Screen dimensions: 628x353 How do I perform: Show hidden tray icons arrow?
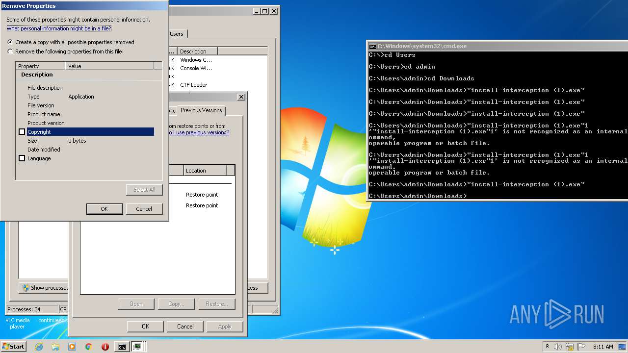point(547,347)
